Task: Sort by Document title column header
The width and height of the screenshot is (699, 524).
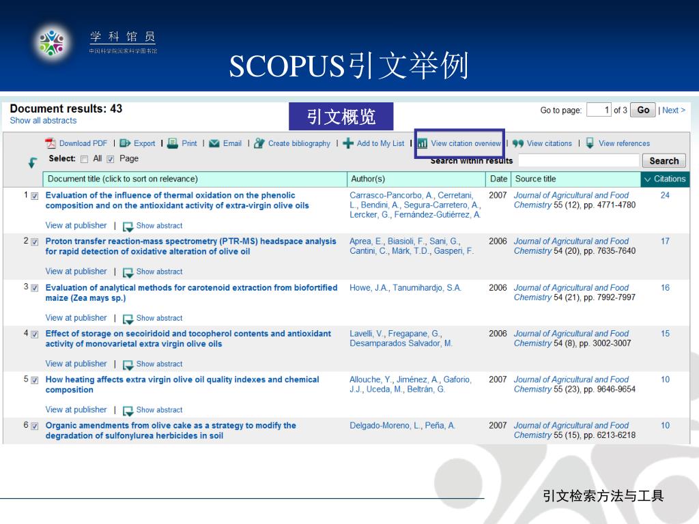Action: click(195, 179)
